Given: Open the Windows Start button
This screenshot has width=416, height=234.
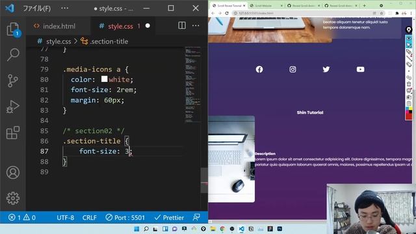Looking at the screenshot, I should 136,229.
